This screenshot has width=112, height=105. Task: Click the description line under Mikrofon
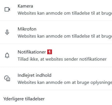pos(65,36)
